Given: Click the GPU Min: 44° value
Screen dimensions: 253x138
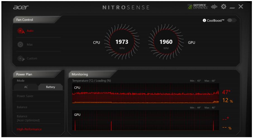Looking at the screenshot, I should (x=195, y=108).
